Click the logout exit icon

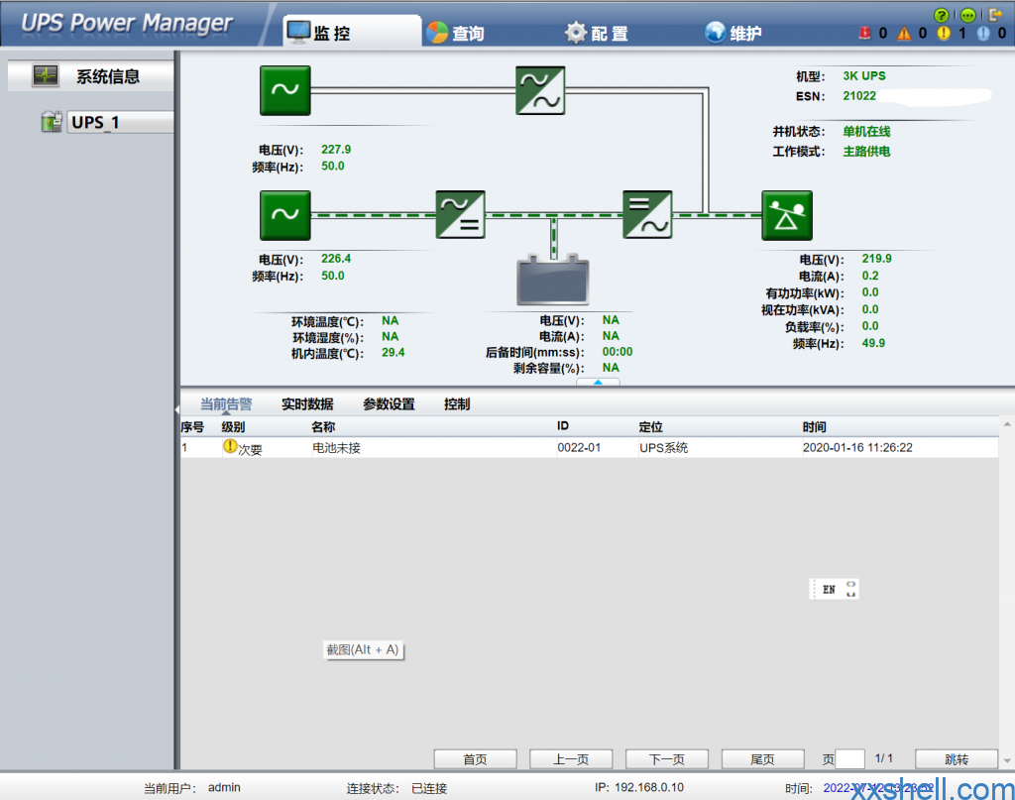click(x=996, y=15)
